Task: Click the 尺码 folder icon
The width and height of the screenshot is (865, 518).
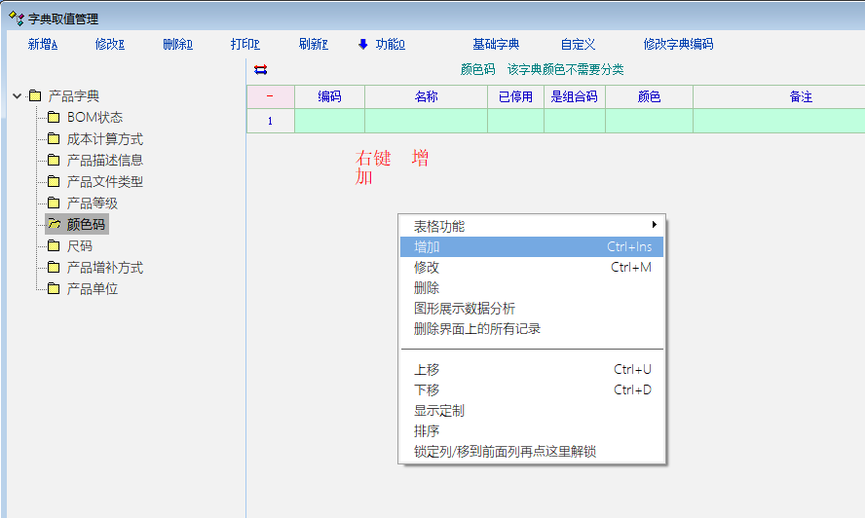Action: tap(54, 245)
